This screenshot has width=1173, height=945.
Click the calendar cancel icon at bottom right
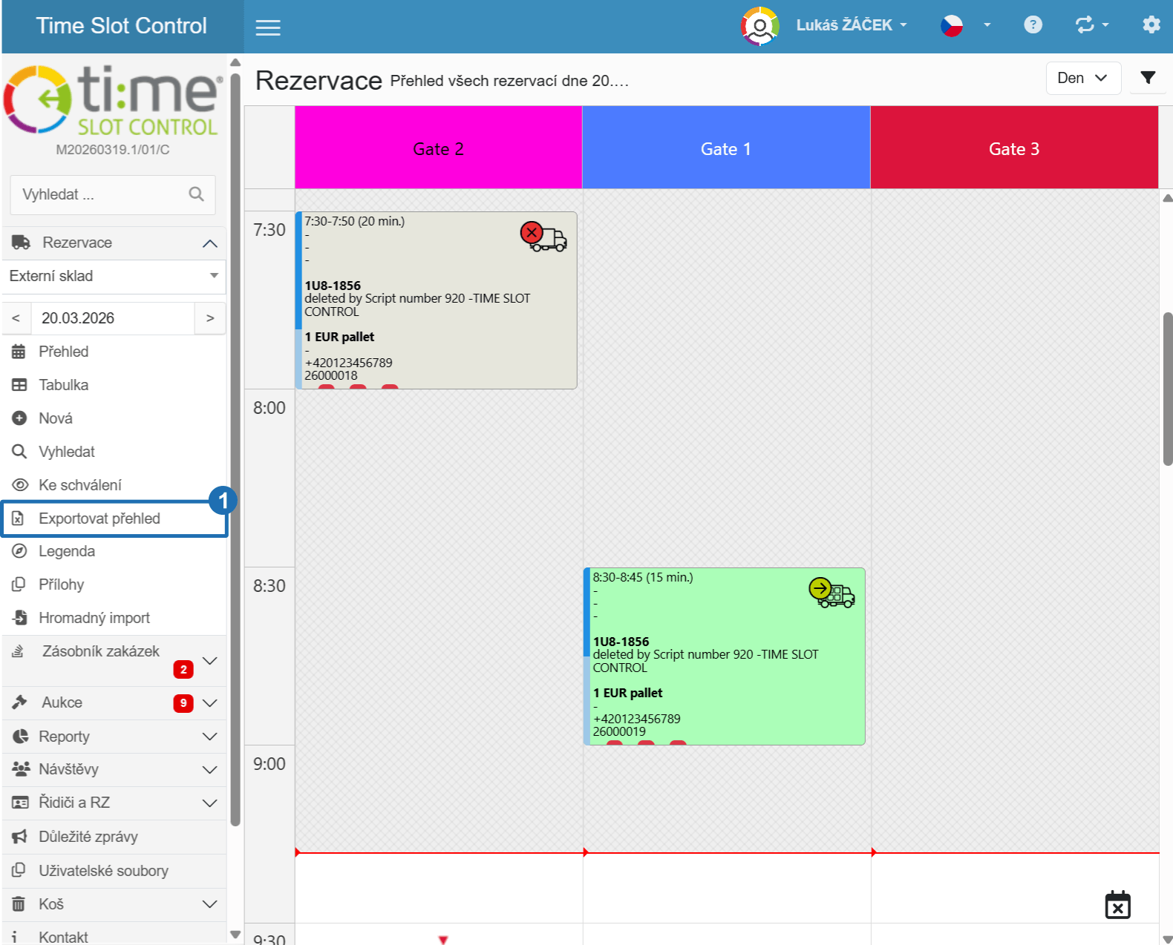point(1117,905)
